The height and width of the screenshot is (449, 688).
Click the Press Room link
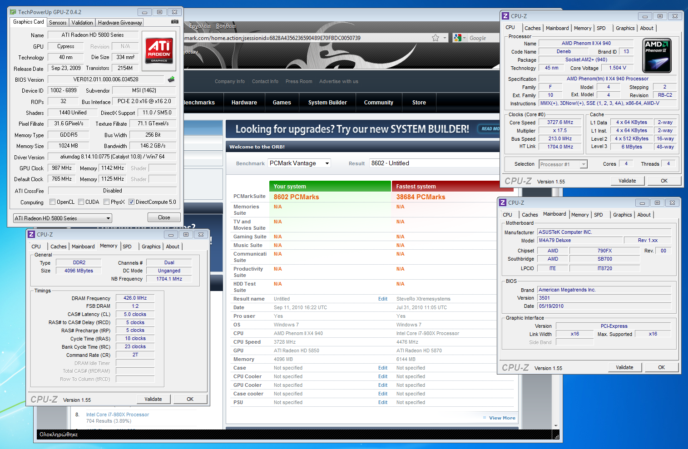tap(299, 82)
